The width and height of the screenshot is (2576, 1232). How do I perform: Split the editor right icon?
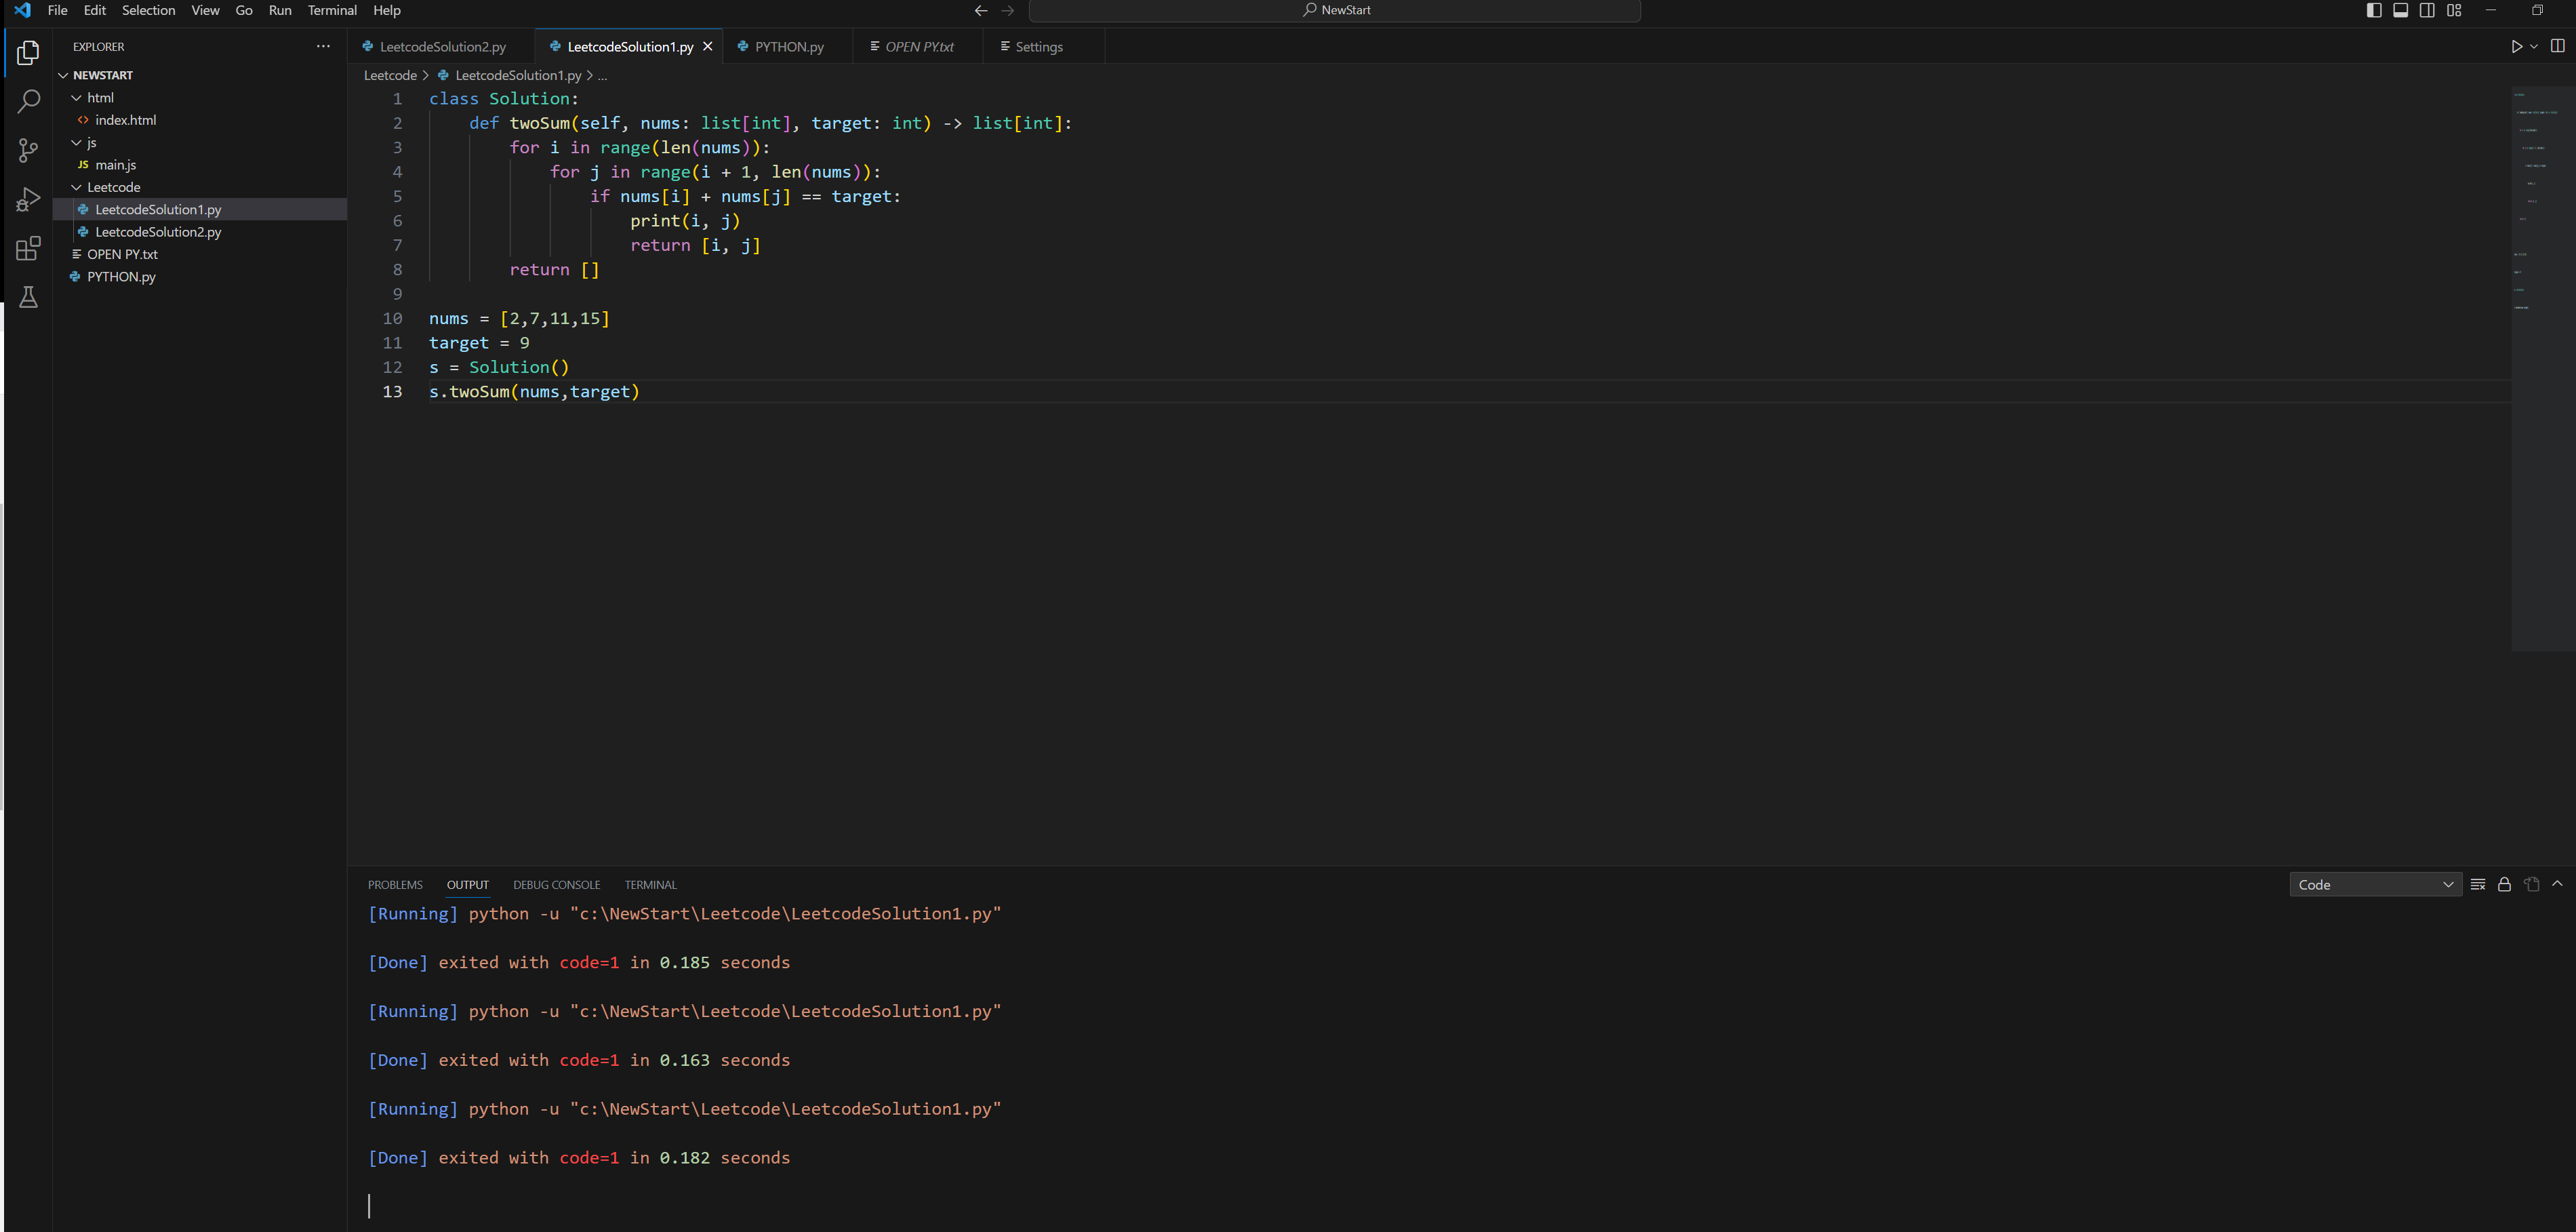[x=2557, y=46]
